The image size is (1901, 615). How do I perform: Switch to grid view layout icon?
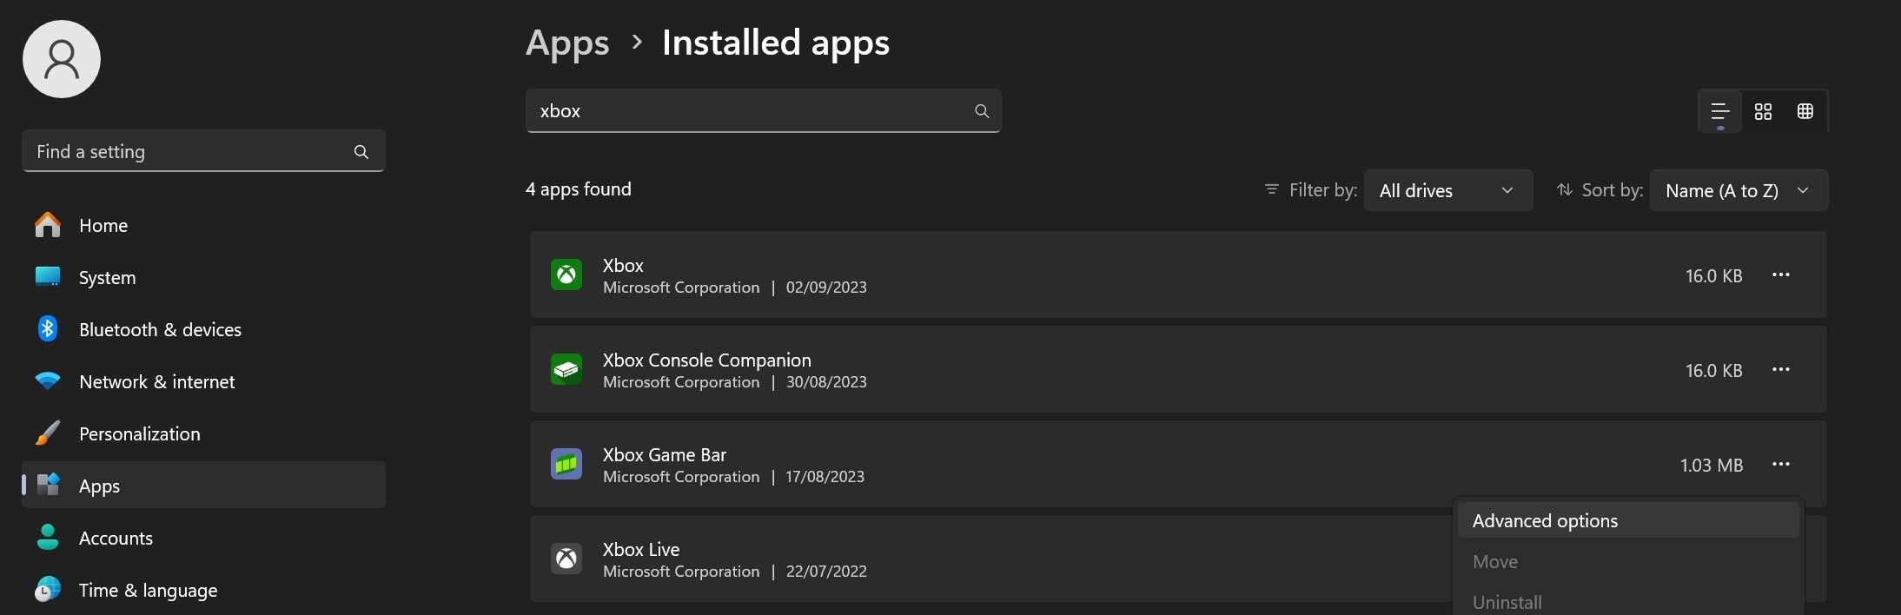(1763, 112)
